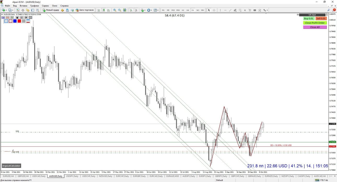Open the Файл menu
The height and width of the screenshot is (182, 337).
coord(7,6)
